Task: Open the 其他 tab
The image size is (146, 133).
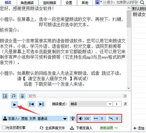Action: tap(85, 3)
